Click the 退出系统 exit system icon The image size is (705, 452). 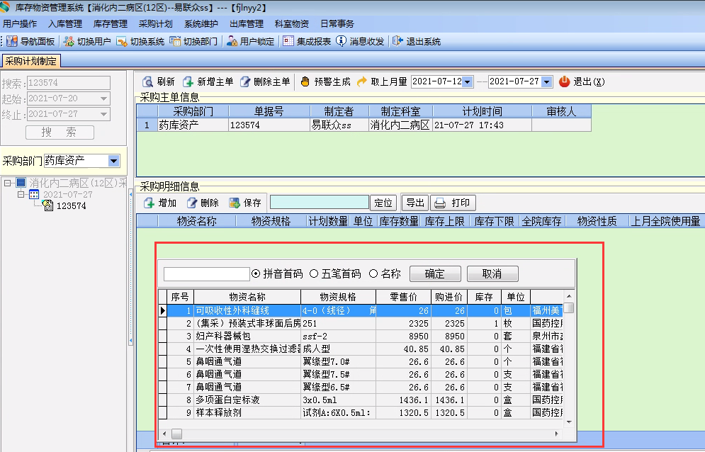[x=397, y=41]
